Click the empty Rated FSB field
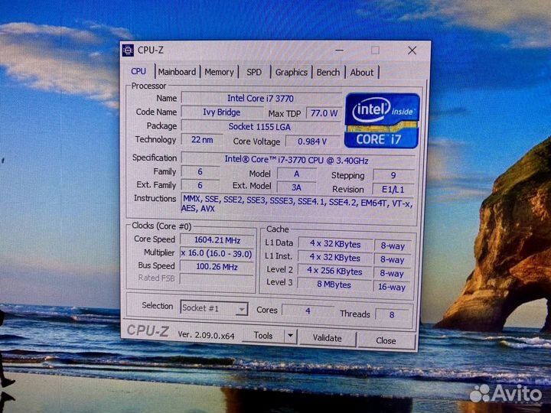 point(217,278)
